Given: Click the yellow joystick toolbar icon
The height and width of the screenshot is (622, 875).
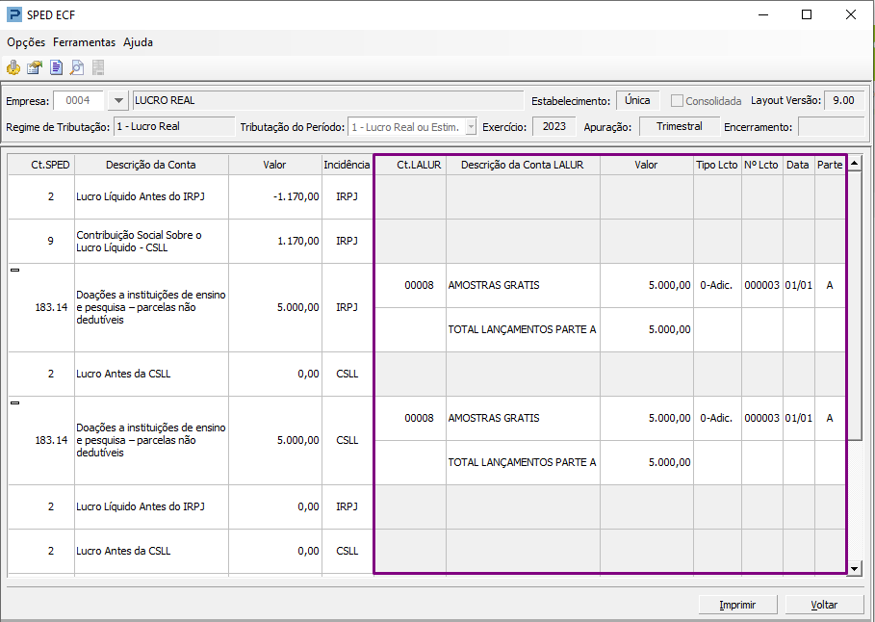Looking at the screenshot, I should tap(13, 67).
